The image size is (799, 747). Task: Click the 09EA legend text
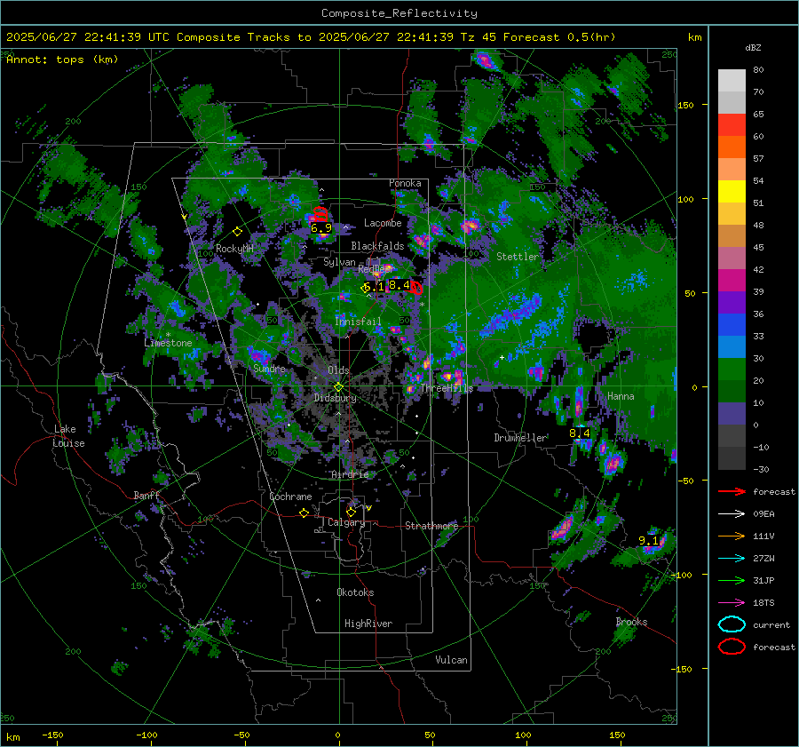(763, 514)
